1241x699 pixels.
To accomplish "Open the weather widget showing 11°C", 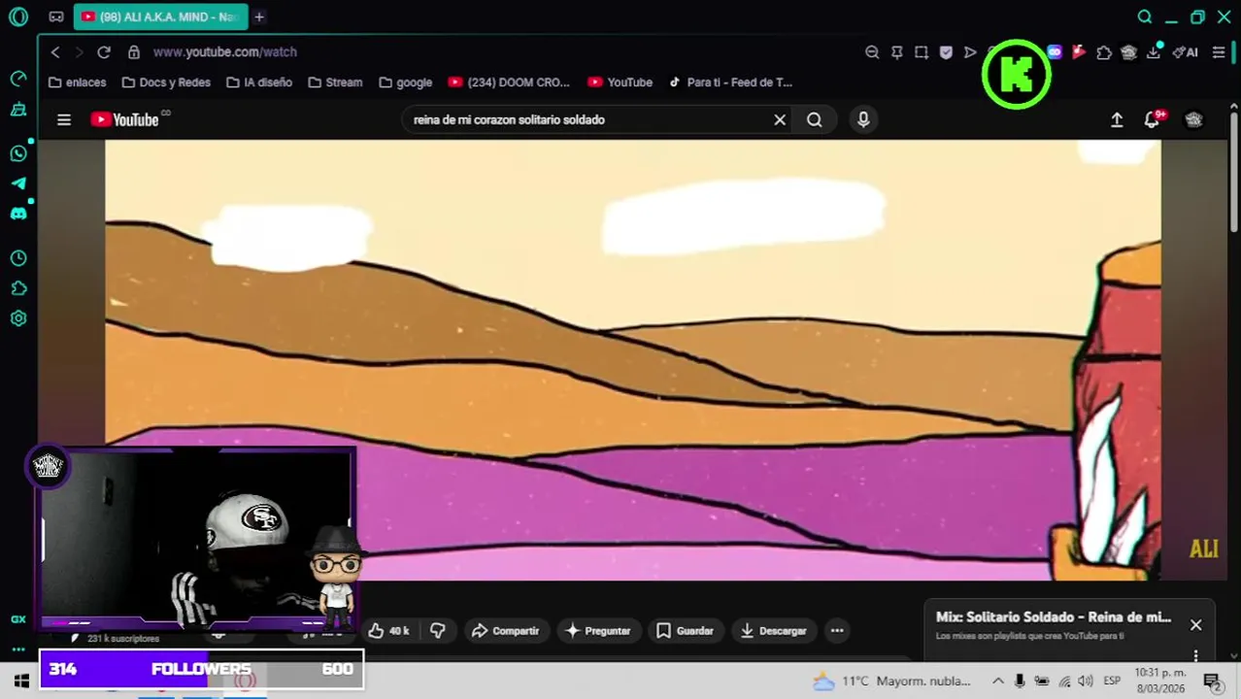I will pyautogui.click(x=891, y=681).
